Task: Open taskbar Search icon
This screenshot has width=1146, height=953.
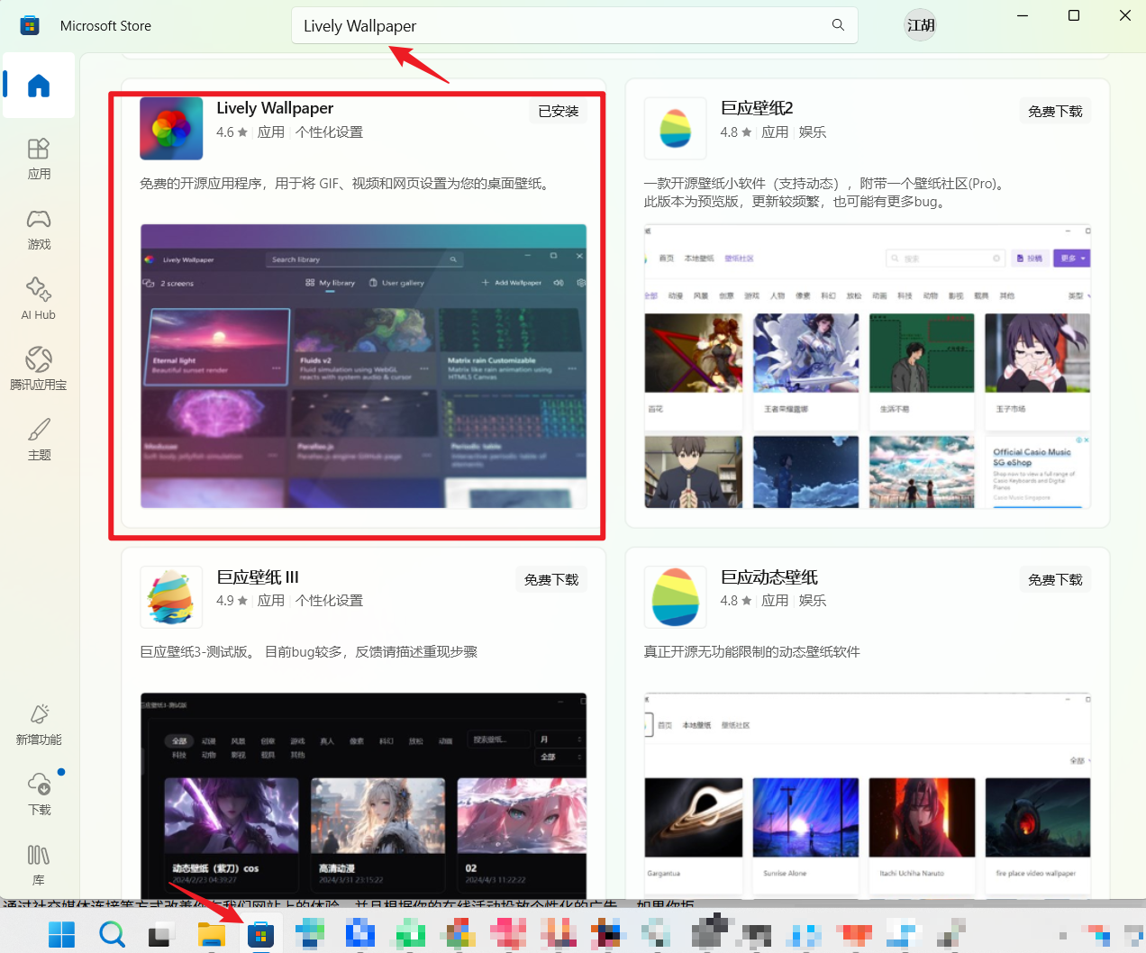Action: (112, 934)
